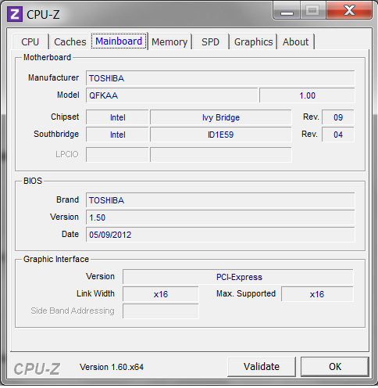Select the PCI-Express version field

click(x=238, y=277)
